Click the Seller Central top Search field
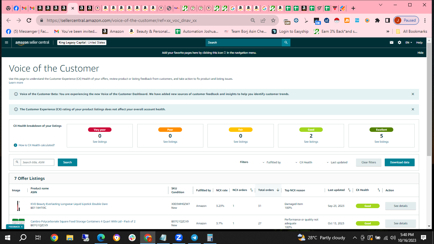 [x=244, y=42]
